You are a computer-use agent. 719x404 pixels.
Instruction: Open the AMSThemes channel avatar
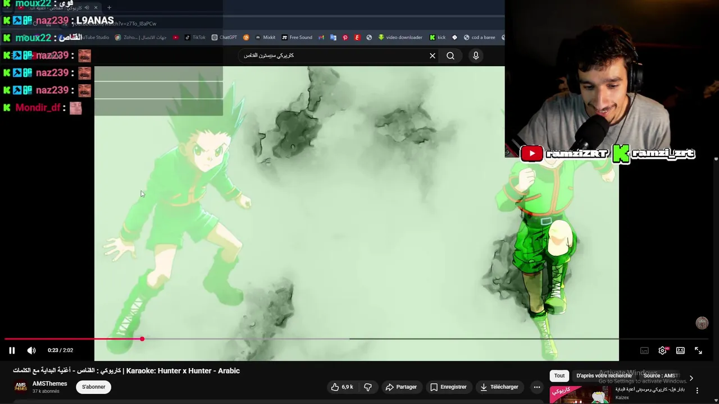21,387
